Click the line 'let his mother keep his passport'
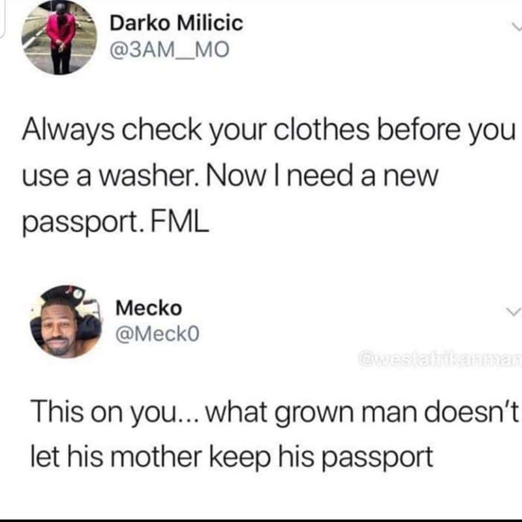This screenshot has width=522, height=522. point(232,458)
